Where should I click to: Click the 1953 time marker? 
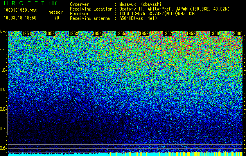pyautogui.click(x=74, y=34)
